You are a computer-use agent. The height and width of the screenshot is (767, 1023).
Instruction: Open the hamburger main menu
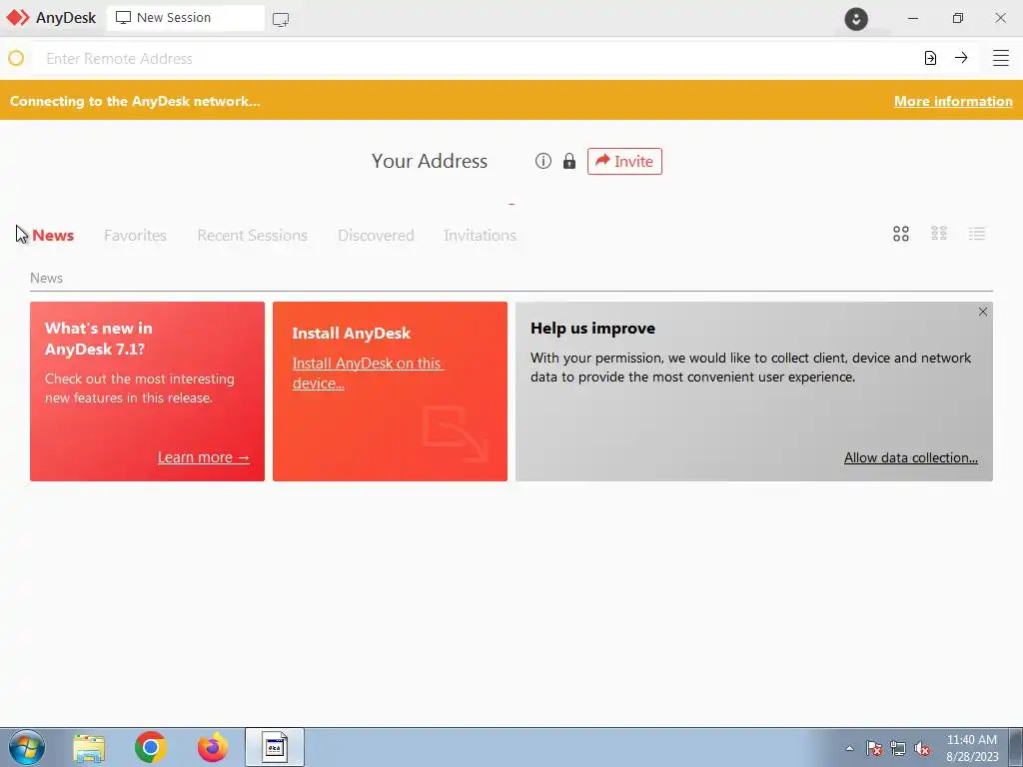click(x=1001, y=58)
